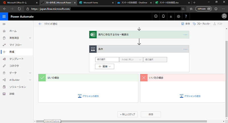Click the download arrow icon in header
Screen dimensions: 228x123
click(x=171, y=16)
